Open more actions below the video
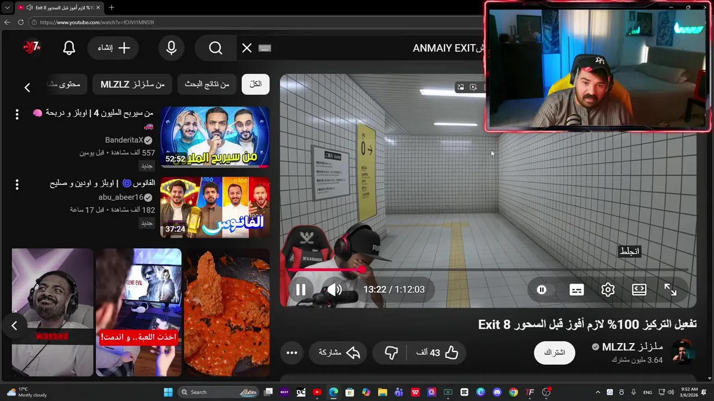This screenshot has width=714, height=401. tap(292, 353)
